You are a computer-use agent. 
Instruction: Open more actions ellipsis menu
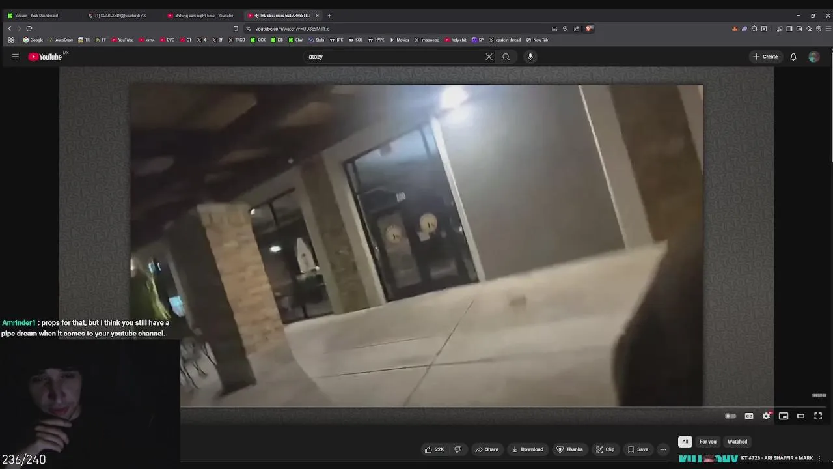coord(663,449)
